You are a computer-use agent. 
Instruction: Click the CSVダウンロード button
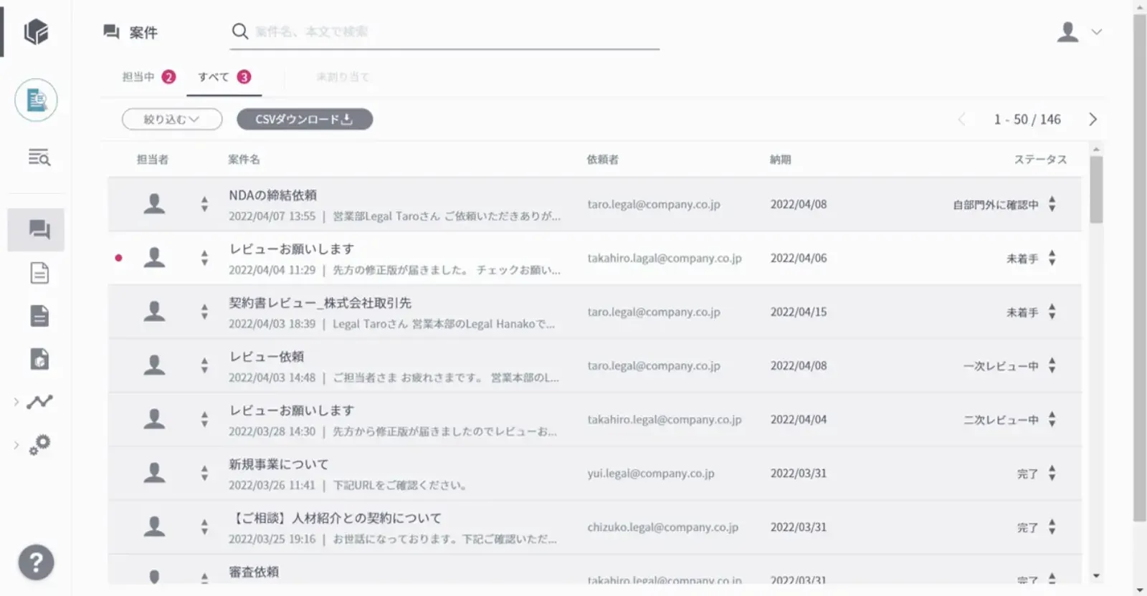pyautogui.click(x=304, y=119)
